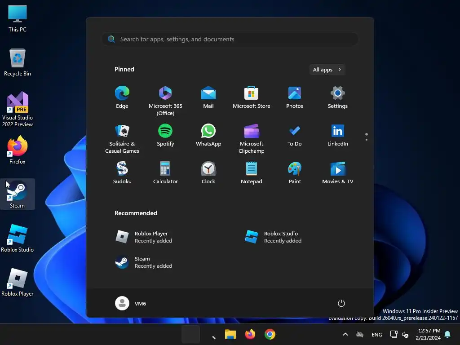Go to next page of pinned apps
The image size is (460, 345).
[367, 140]
